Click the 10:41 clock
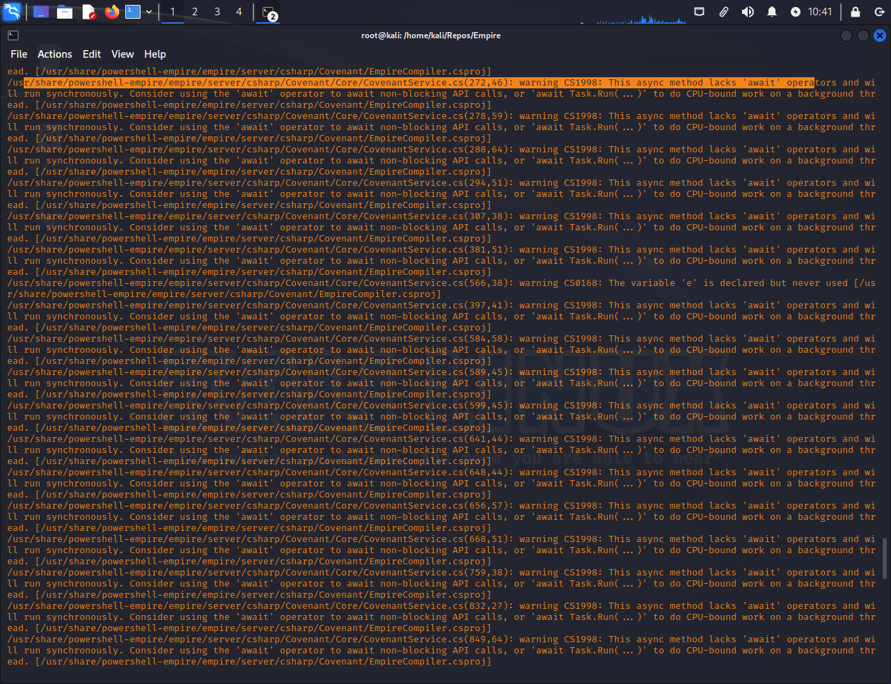The image size is (891, 684). coord(820,12)
